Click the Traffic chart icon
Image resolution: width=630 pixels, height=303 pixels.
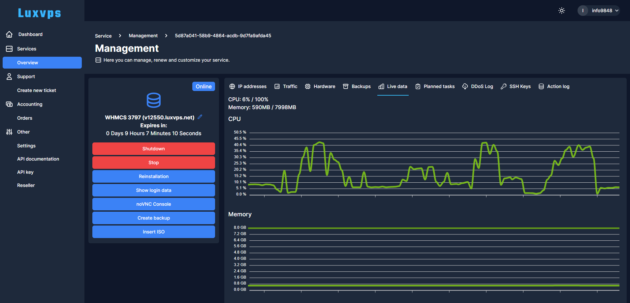coord(277,86)
